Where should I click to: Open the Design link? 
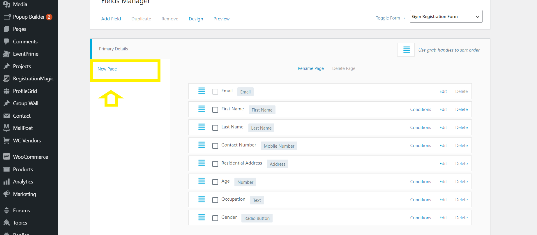[x=196, y=19]
